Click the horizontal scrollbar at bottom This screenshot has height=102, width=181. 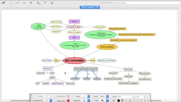(x=86, y=101)
